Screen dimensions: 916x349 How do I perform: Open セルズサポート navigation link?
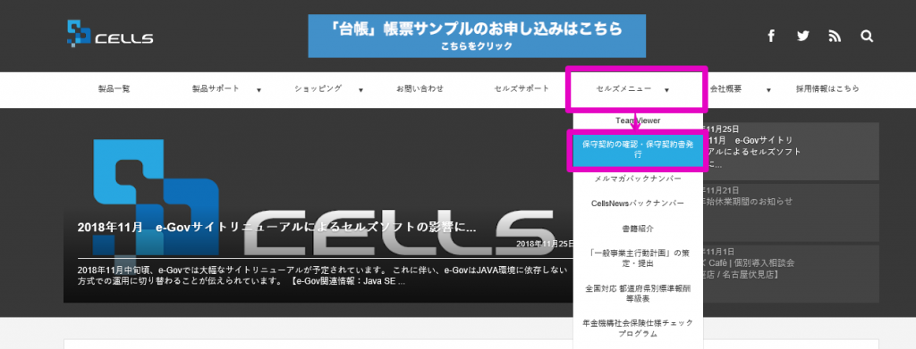pos(522,89)
